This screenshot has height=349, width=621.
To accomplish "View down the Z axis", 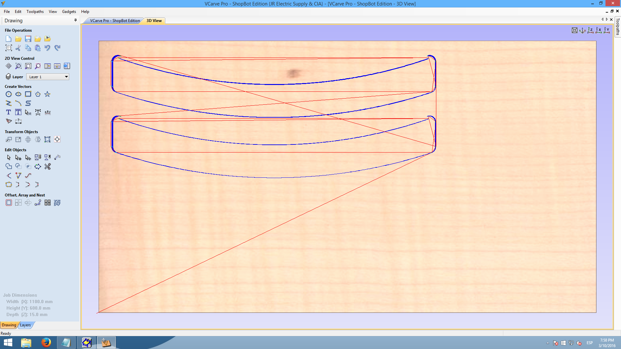I will tap(591, 30).
